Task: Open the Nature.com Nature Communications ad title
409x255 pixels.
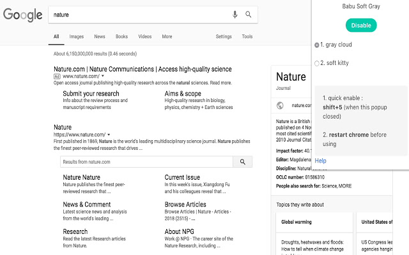Action: click(x=143, y=69)
